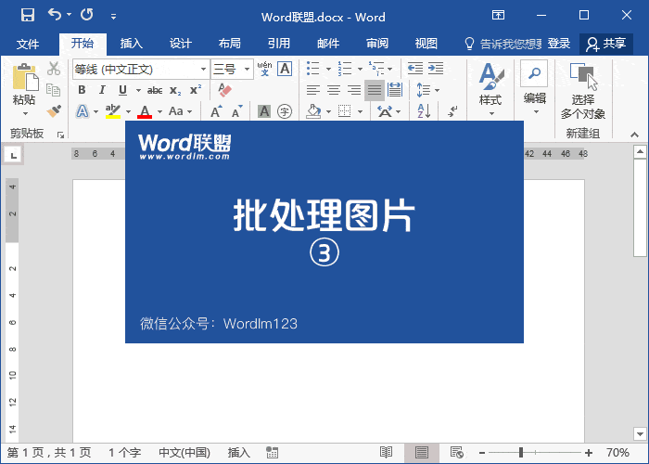Open the font size 三号 dropdown
The width and height of the screenshot is (649, 464).
coord(247,70)
